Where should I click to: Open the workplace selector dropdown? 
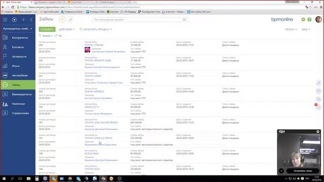pyautogui.click(x=18, y=28)
